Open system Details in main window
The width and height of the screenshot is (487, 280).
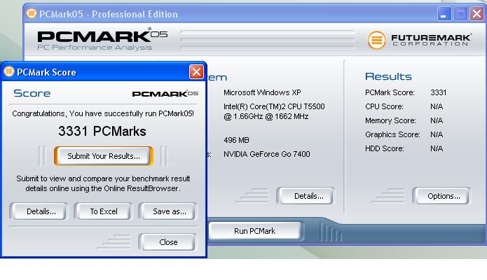click(x=306, y=196)
